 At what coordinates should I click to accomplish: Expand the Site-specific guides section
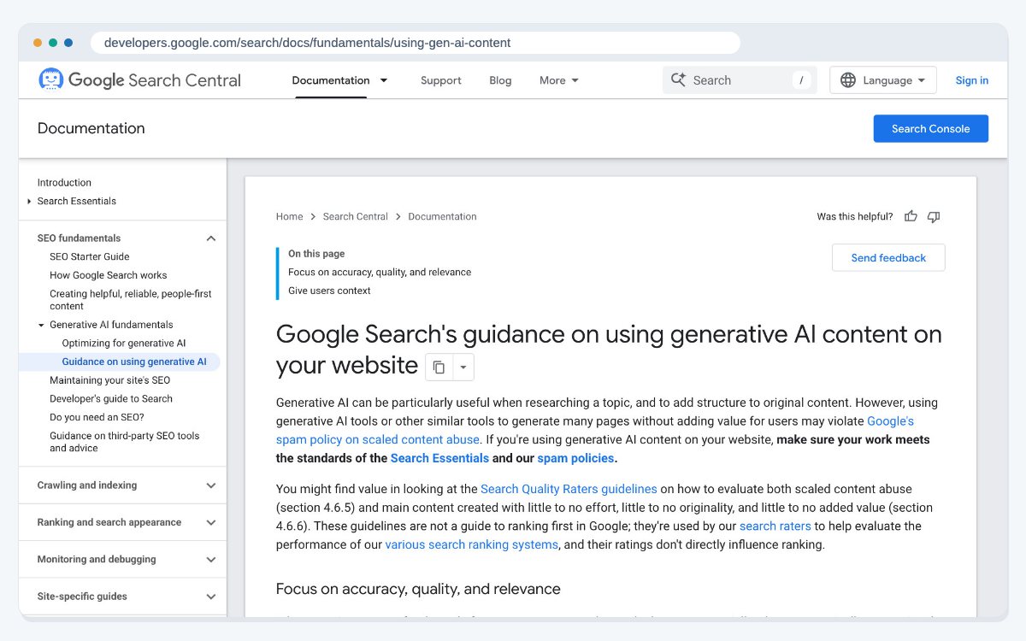click(211, 597)
